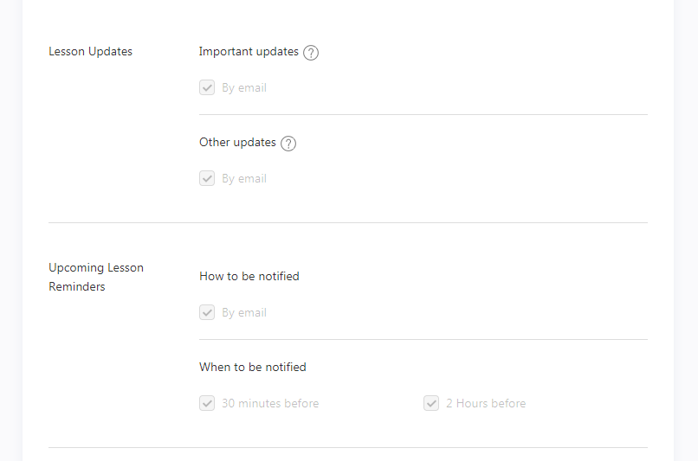Click divider line between Important and Other updates

click(423, 115)
